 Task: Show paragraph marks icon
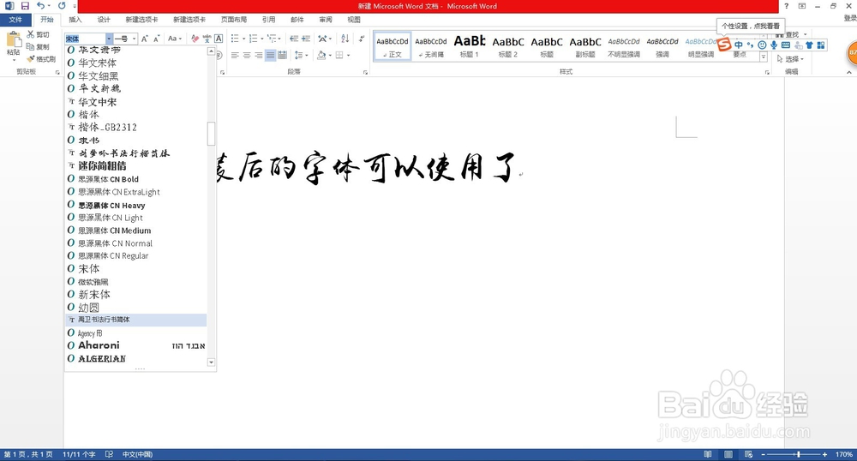click(x=362, y=39)
